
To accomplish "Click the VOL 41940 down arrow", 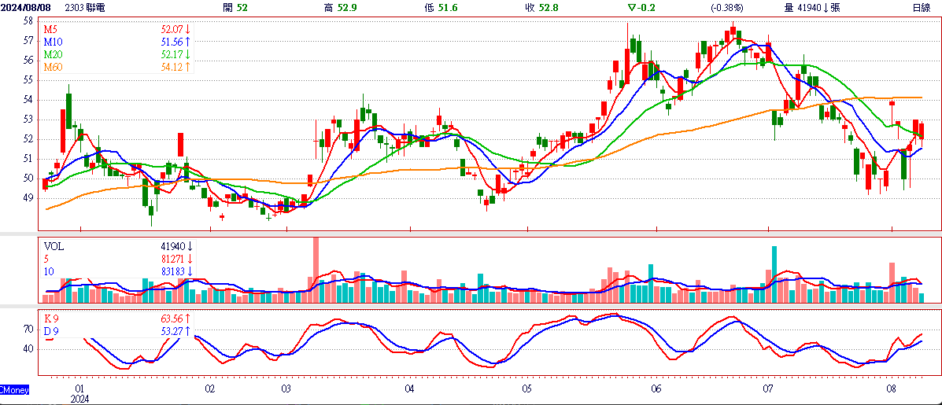I will click(189, 246).
